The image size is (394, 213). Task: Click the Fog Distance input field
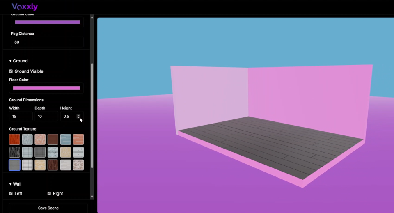(x=47, y=42)
